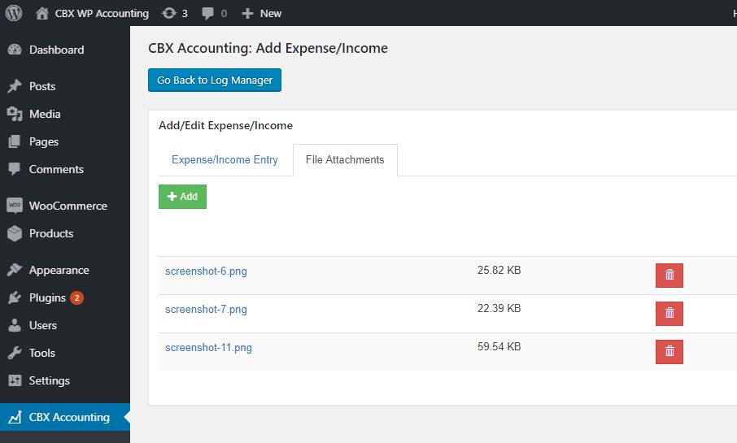Click the CBX Accounting chart icon
Viewport: 737px width, 443px height.
[15, 417]
